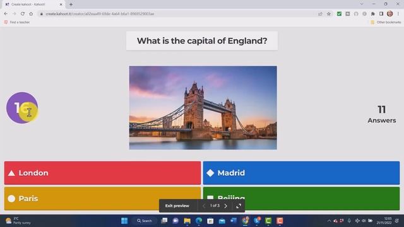The width and height of the screenshot is (404, 227).
Task: Go to previous question with left chevron
Action: [x=204, y=206]
